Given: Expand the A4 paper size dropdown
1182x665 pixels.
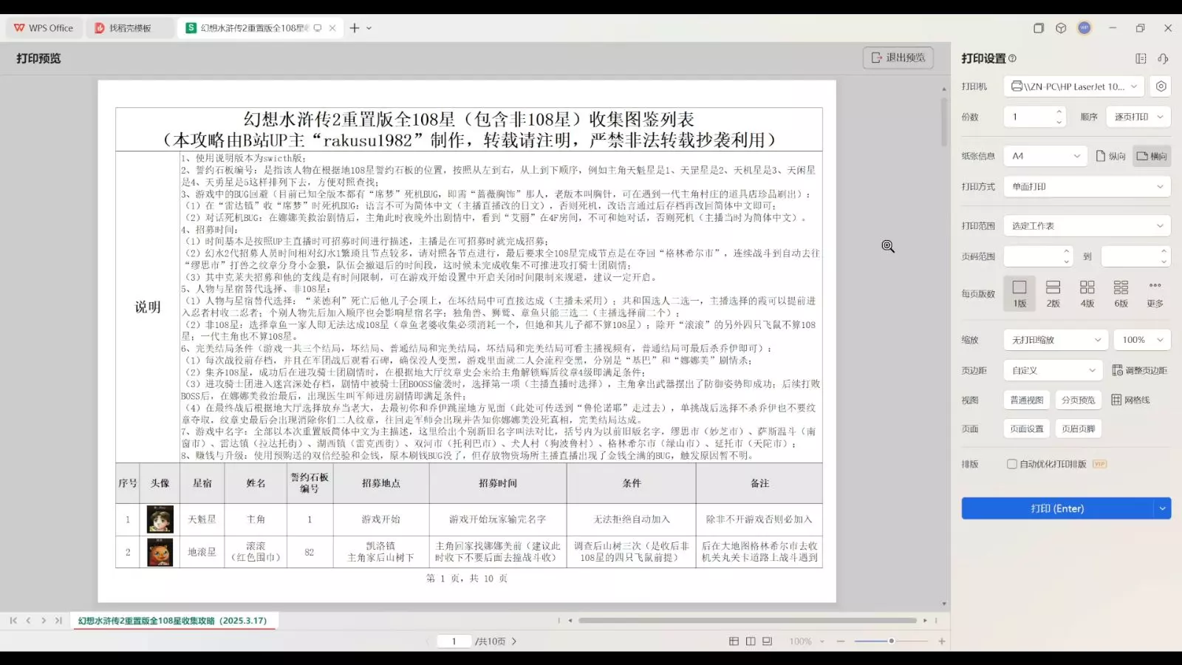Looking at the screenshot, I should (x=1045, y=156).
